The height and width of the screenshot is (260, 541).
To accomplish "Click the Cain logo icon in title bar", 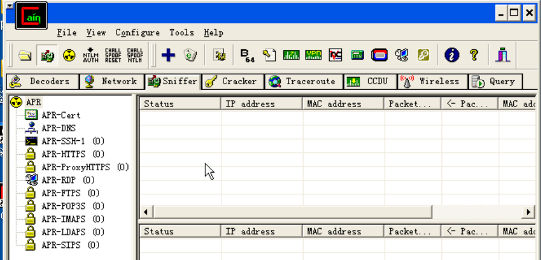I will click(x=31, y=16).
